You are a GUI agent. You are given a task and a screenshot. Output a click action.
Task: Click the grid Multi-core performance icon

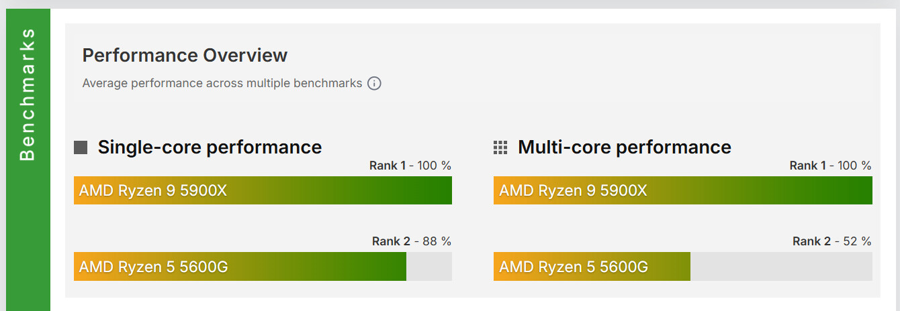(x=500, y=147)
